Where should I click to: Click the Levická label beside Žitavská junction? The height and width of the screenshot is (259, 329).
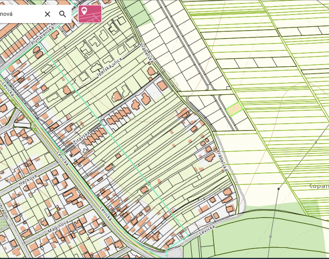point(63,158)
